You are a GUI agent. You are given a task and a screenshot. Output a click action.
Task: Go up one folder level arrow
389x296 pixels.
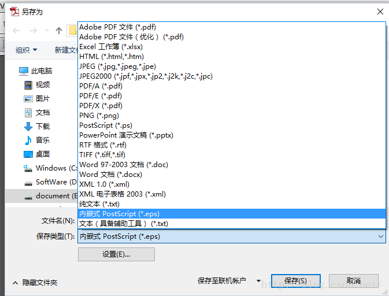pyautogui.click(x=59, y=31)
